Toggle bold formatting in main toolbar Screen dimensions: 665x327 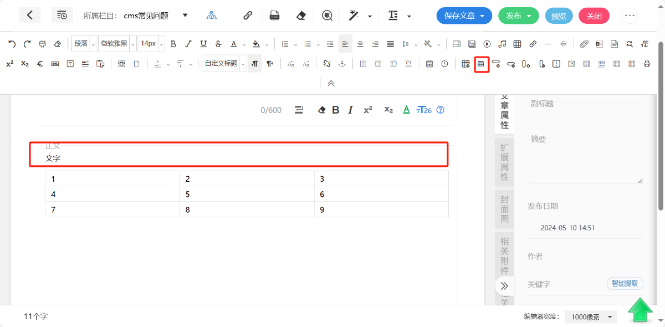173,44
